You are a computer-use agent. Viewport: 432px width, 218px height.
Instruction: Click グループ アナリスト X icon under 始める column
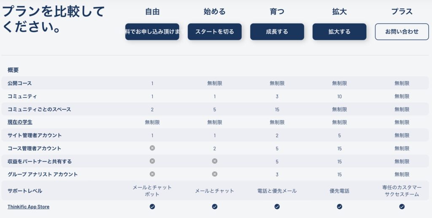(x=215, y=174)
